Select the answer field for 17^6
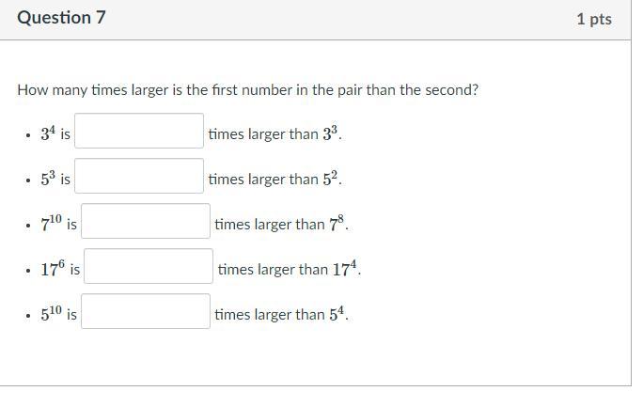The image size is (643, 407). point(149,267)
